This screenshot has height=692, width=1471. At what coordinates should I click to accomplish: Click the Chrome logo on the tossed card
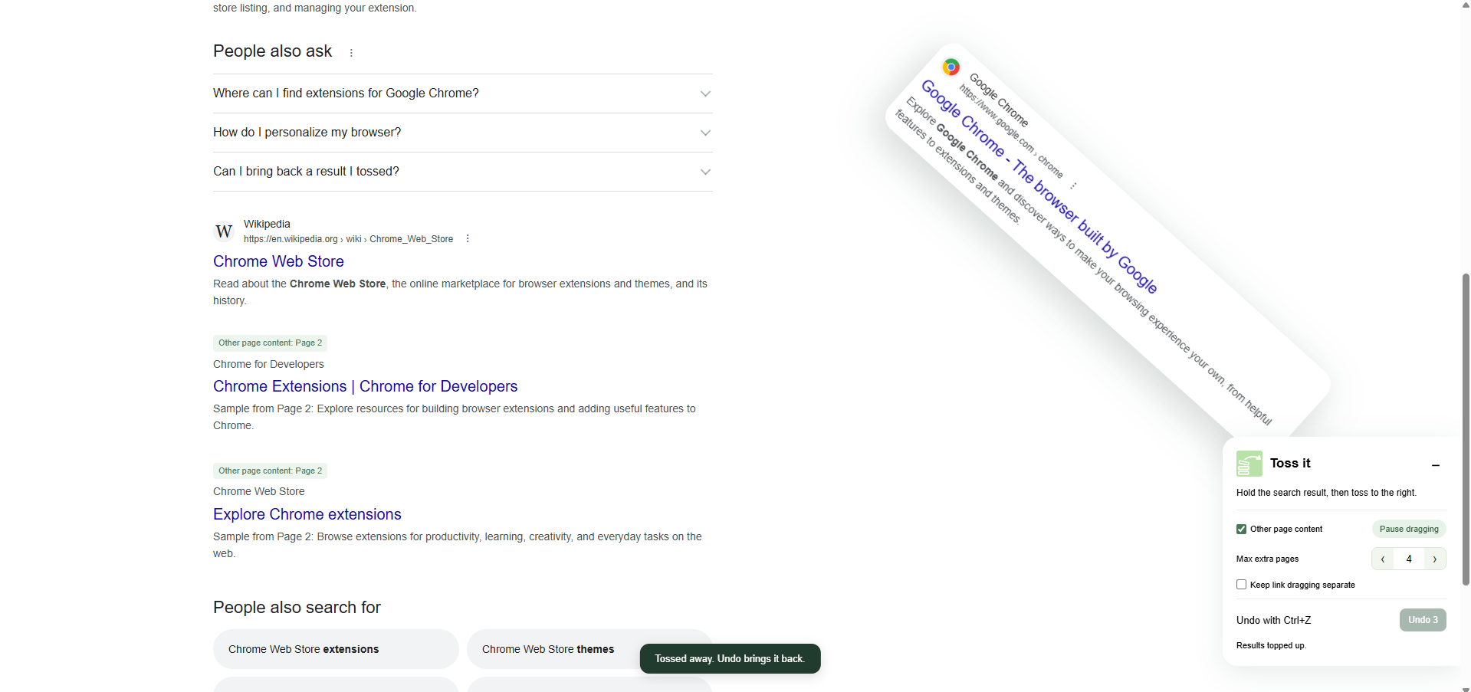tap(951, 67)
